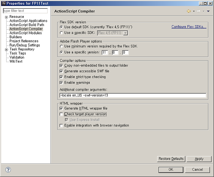Open Run/Debug Settings page
Screen dimensions: 214x177
[x=25, y=45]
